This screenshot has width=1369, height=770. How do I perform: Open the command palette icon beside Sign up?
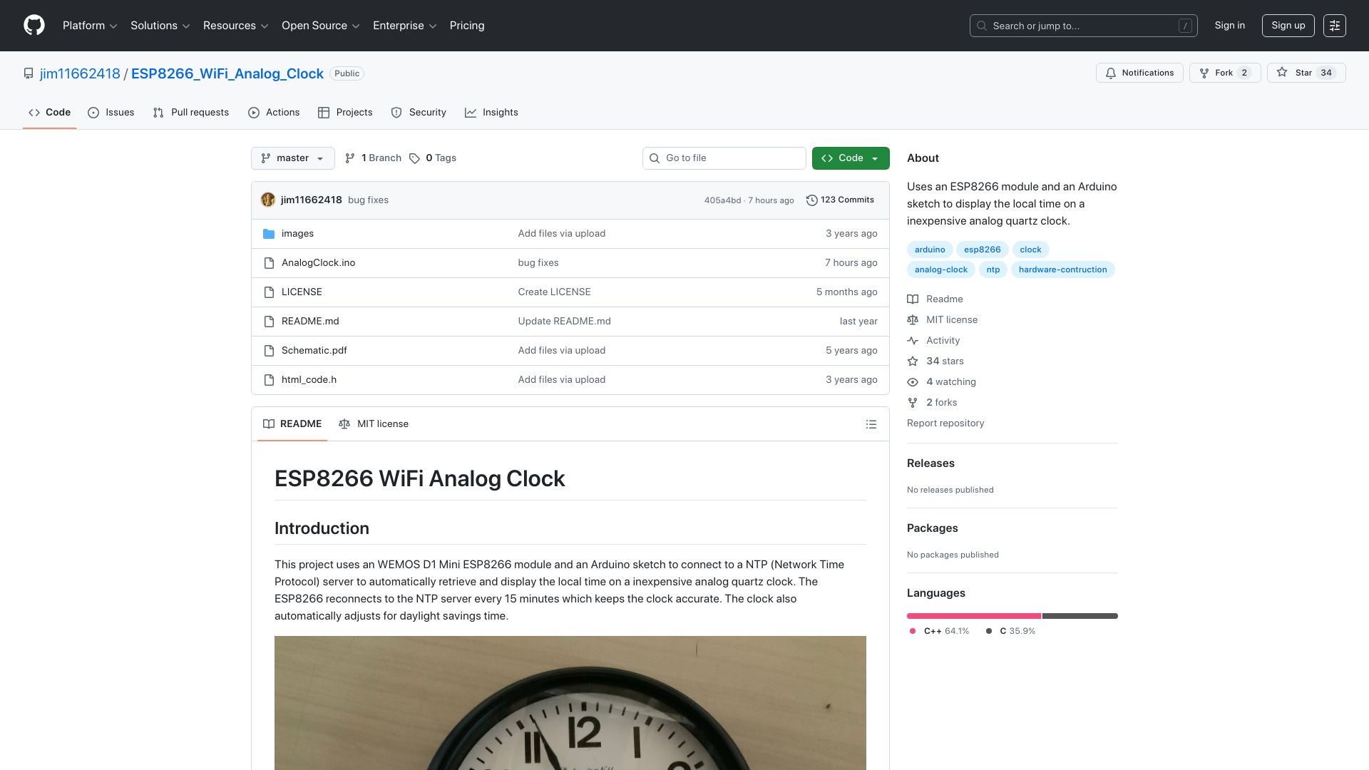pos(1335,26)
